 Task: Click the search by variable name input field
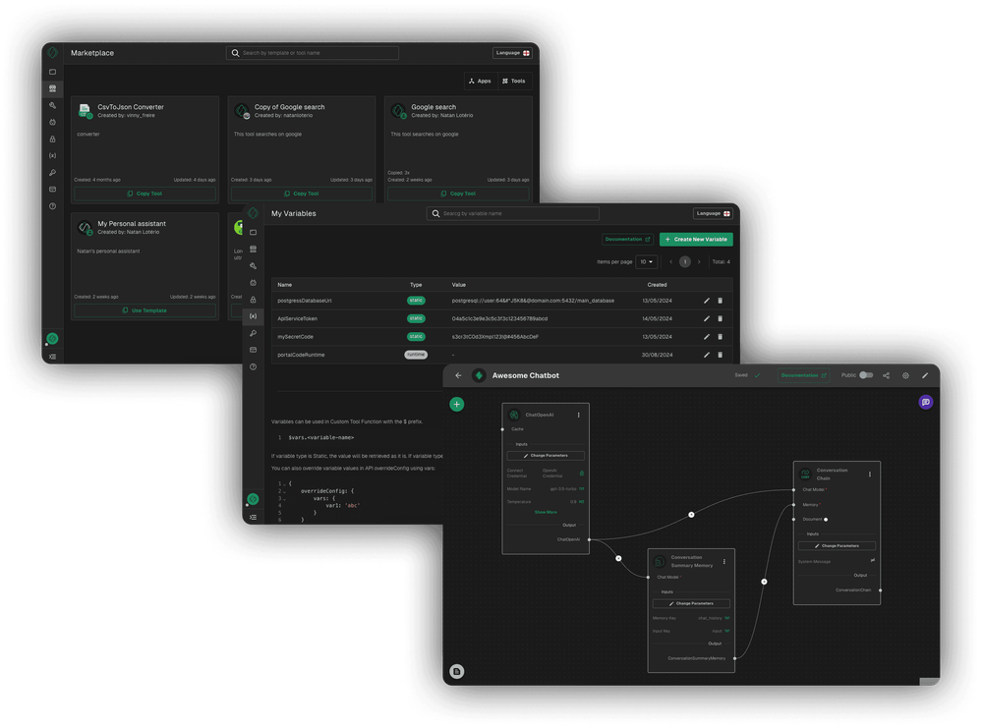point(511,213)
